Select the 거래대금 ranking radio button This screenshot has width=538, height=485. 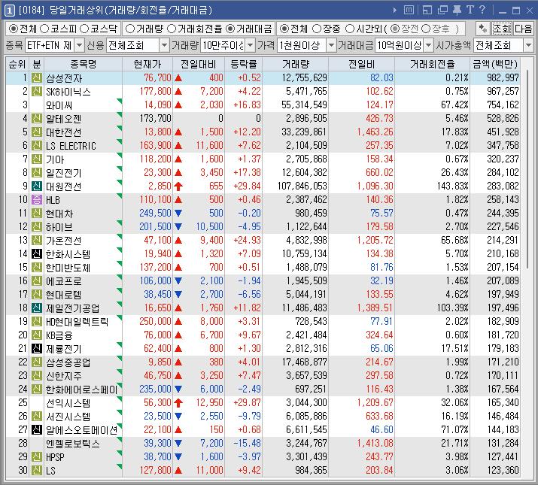click(230, 29)
